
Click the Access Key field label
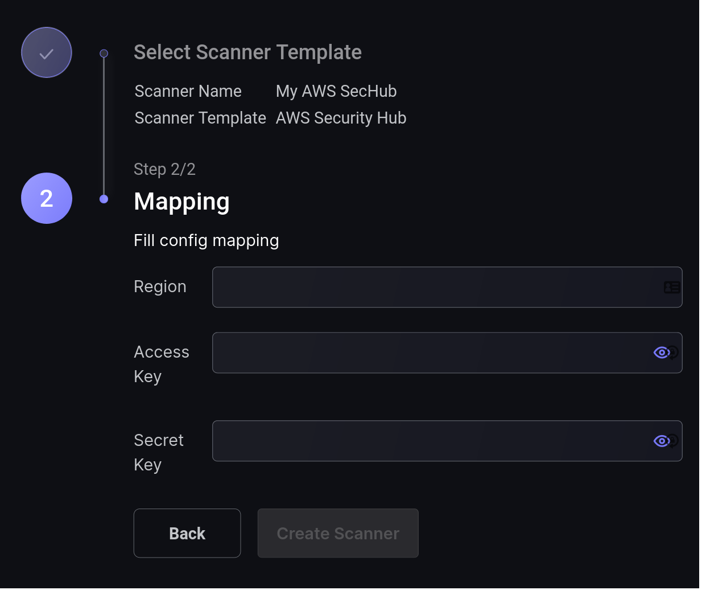click(161, 364)
